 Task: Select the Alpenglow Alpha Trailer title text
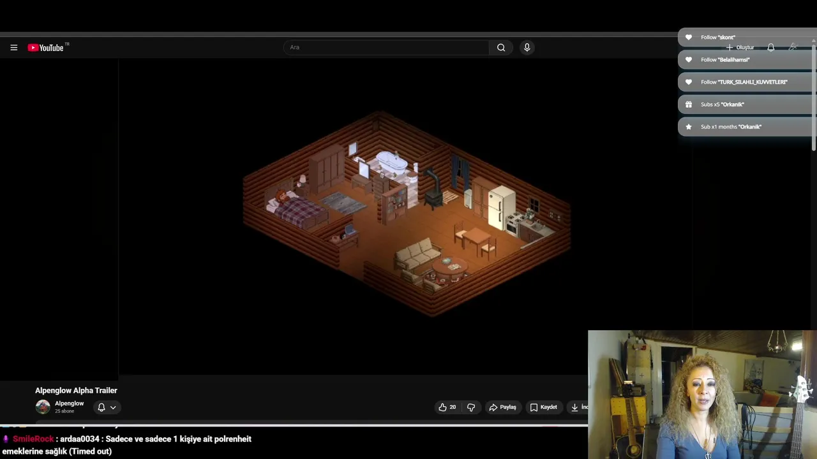[x=76, y=390]
